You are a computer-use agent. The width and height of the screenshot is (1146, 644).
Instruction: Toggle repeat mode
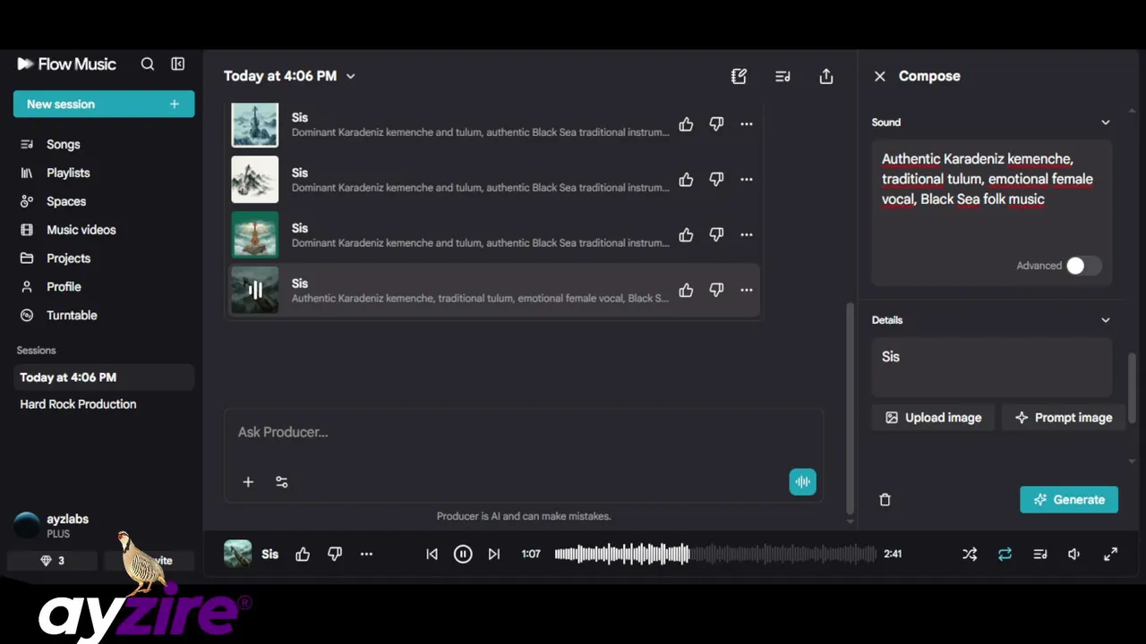pos(1005,555)
